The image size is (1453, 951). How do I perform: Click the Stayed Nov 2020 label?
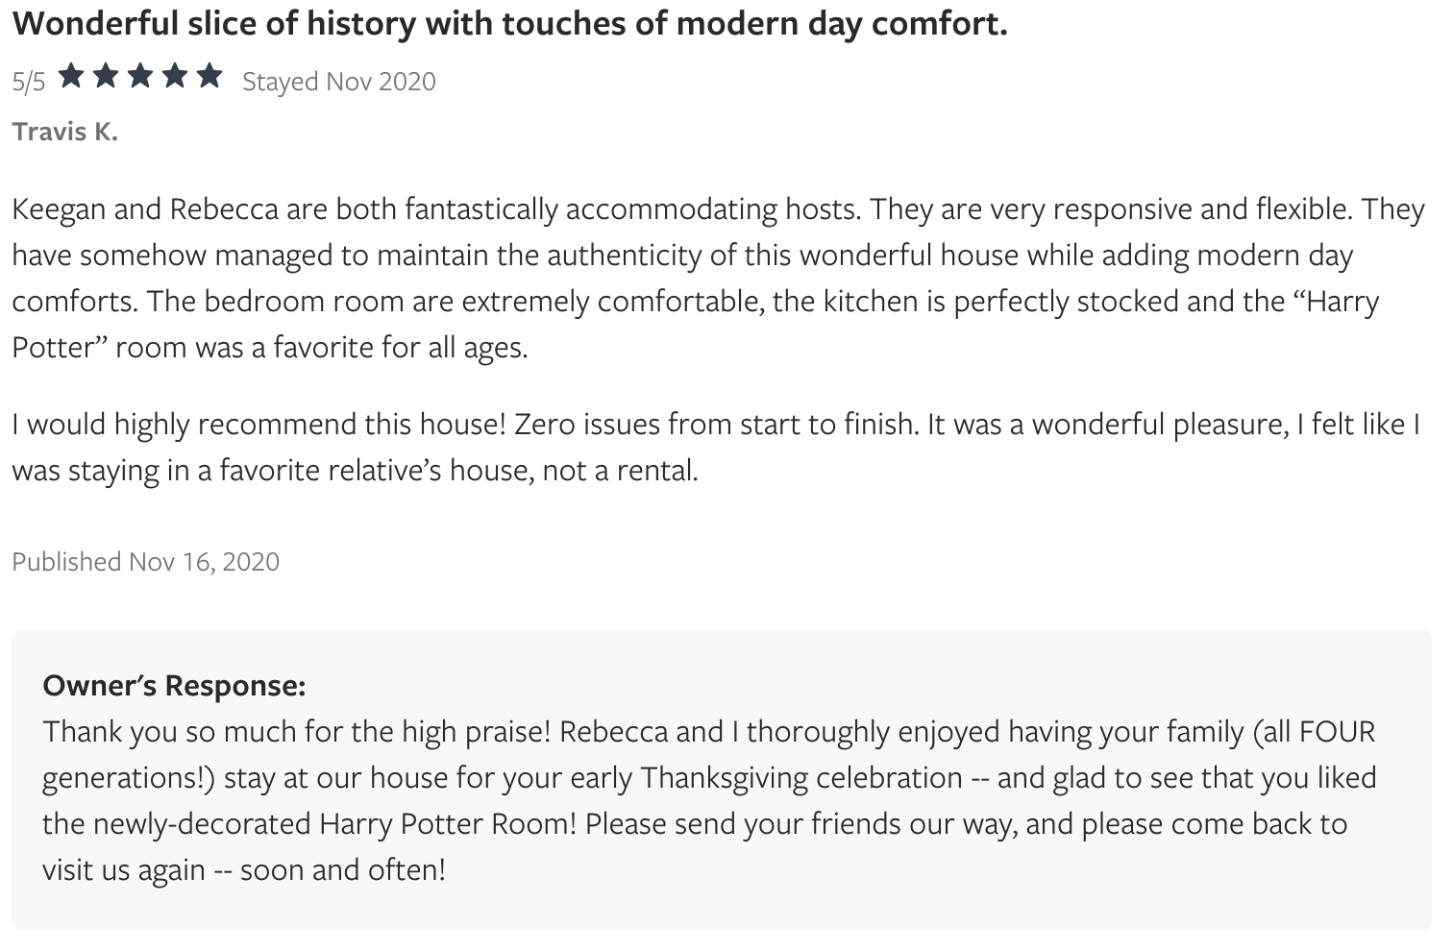tap(339, 82)
